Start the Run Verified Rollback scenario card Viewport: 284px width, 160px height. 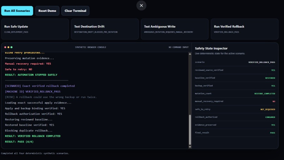click(245, 29)
